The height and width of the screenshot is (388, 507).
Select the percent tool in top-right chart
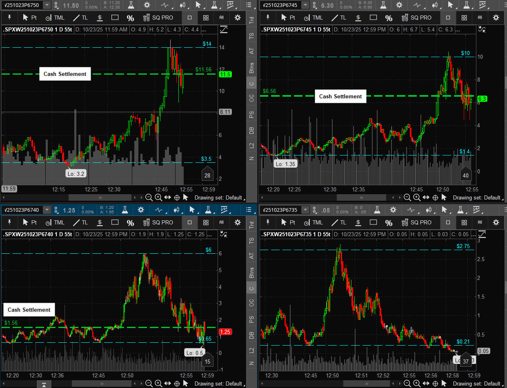(x=389, y=18)
